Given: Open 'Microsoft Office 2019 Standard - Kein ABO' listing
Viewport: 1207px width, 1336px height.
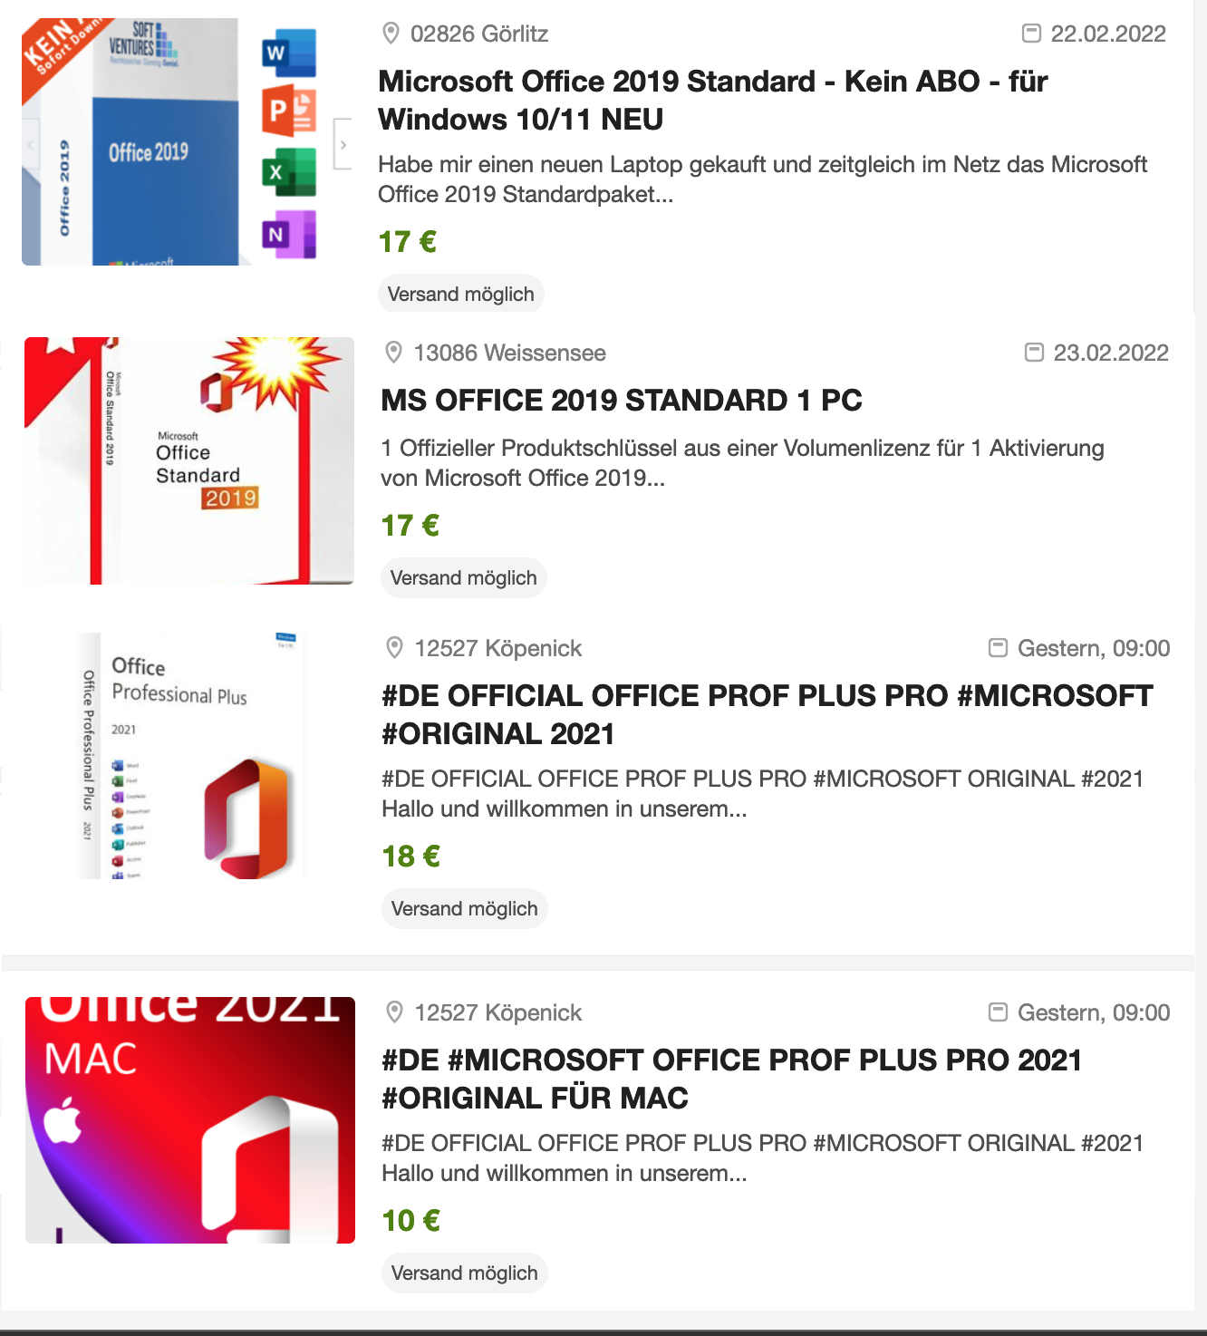Looking at the screenshot, I should click(712, 100).
